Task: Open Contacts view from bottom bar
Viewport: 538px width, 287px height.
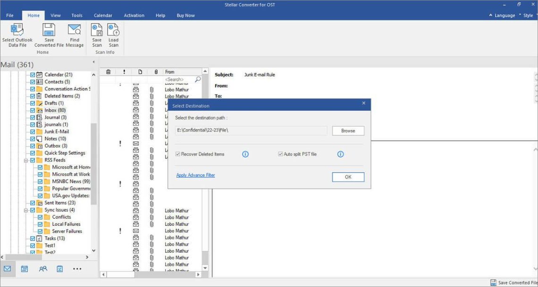Action: [42, 268]
